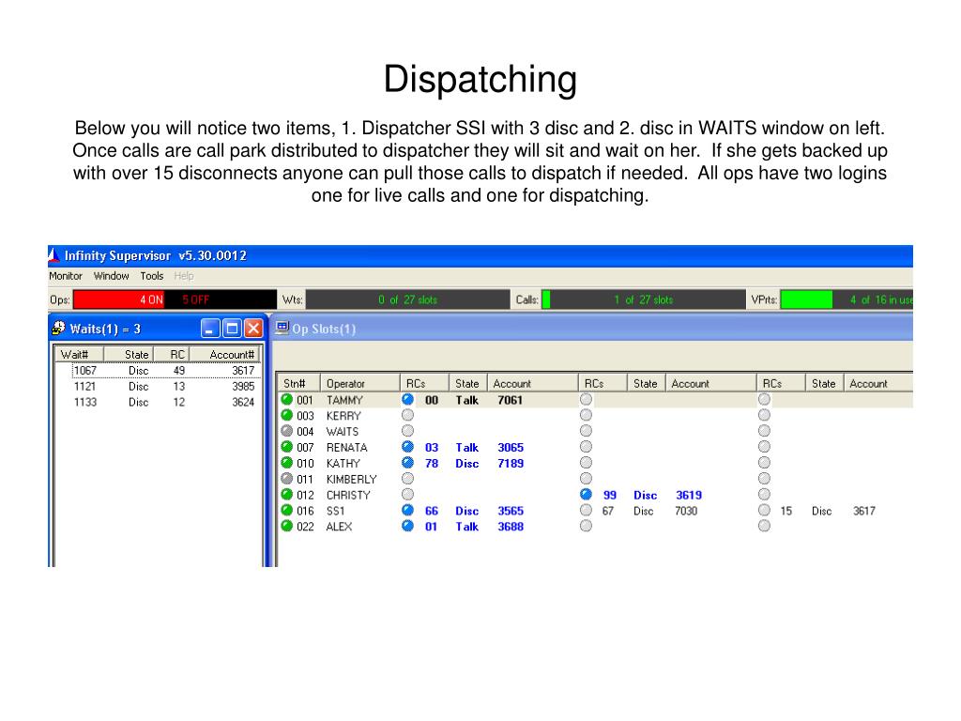Image resolution: width=961 pixels, height=721 pixels.
Task: Sort Waits list by Wait# column header
Action: [80, 354]
